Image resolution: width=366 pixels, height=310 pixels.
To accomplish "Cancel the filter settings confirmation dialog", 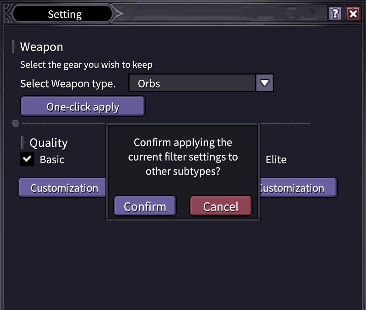I will (221, 206).
